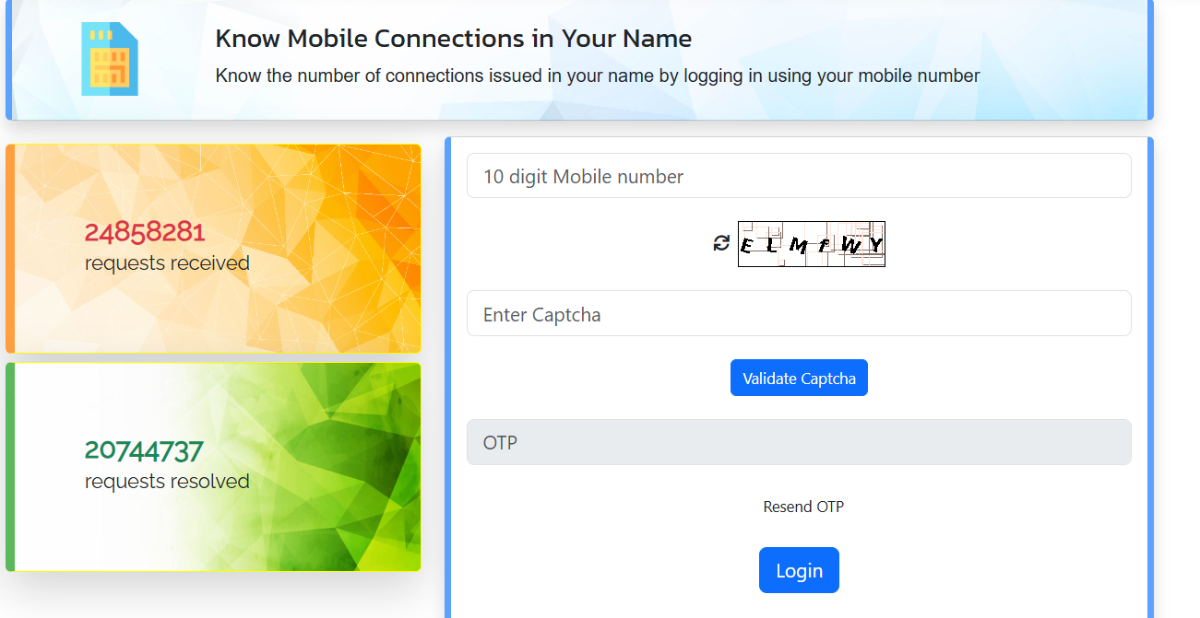The image size is (1200, 618).
Task: Click the "requests resolved" label
Action: coord(167,482)
